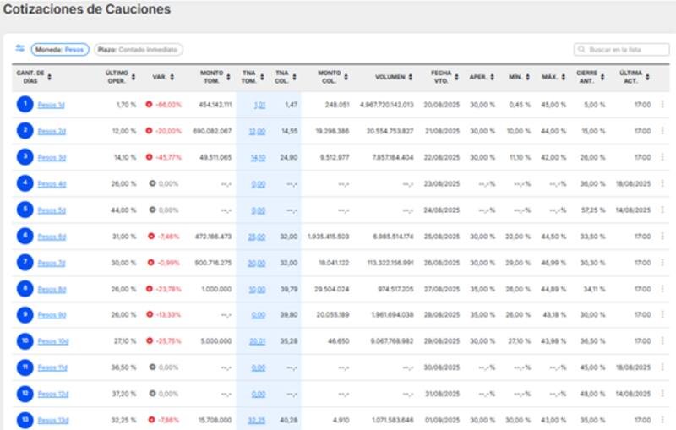Click the blue number 7 circle badge
Viewport: 676px width, 430px height.
tap(25, 263)
